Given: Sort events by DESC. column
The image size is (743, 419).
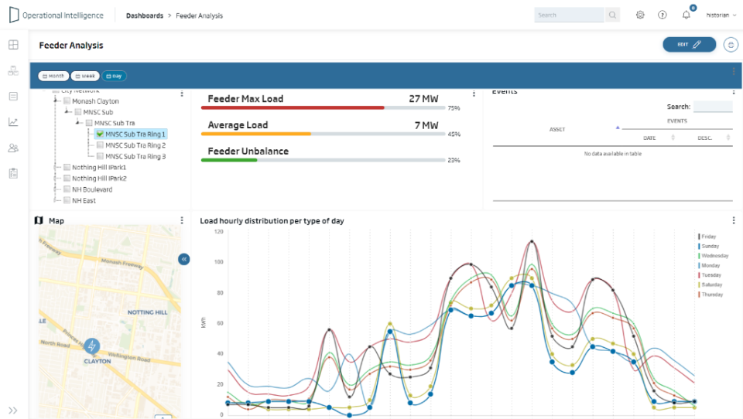Looking at the screenshot, I should (704, 138).
